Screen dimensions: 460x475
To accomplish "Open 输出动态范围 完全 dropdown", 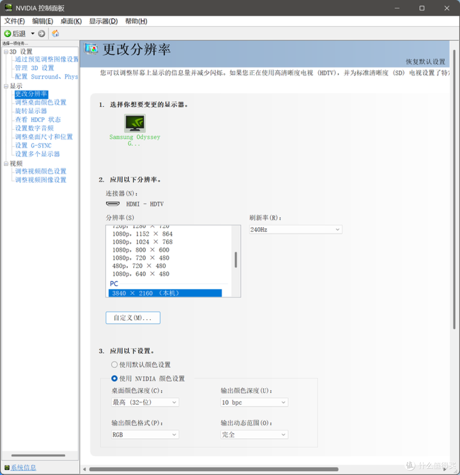I will coord(254,435).
